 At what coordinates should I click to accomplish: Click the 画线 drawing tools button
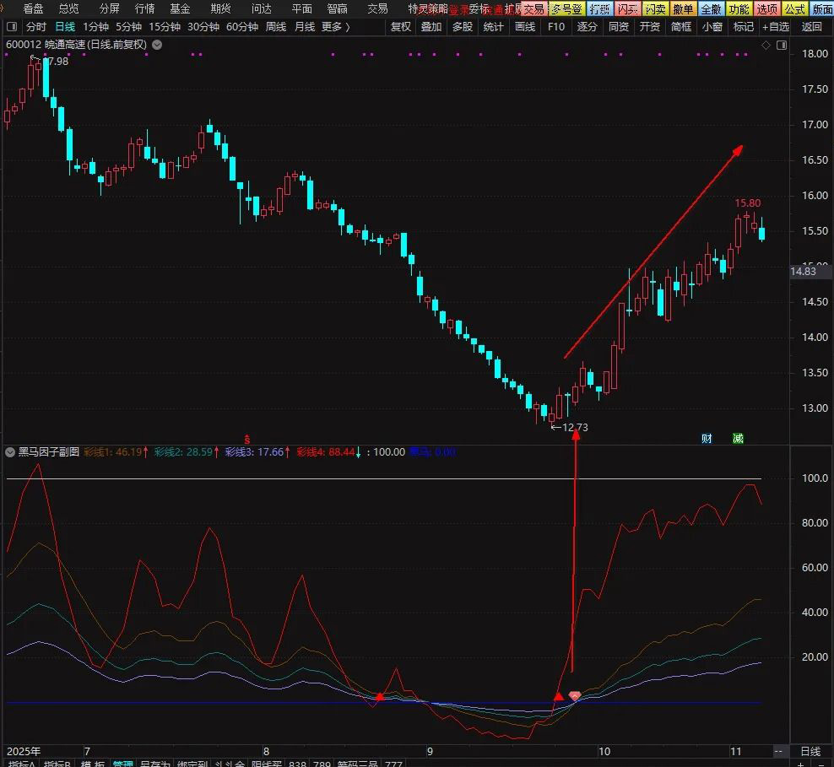tap(525, 26)
